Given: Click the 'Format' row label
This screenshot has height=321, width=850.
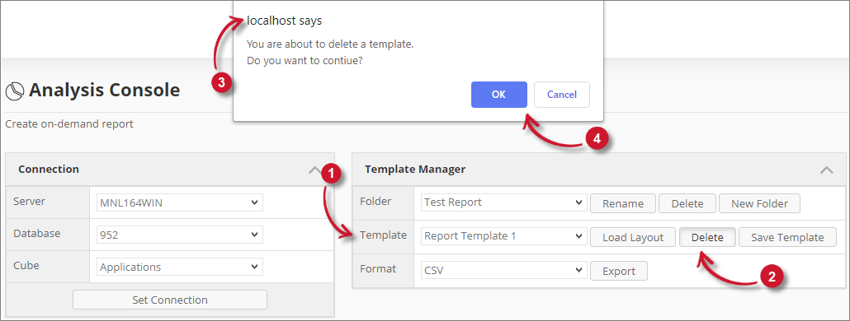Looking at the screenshot, I should tap(378, 268).
